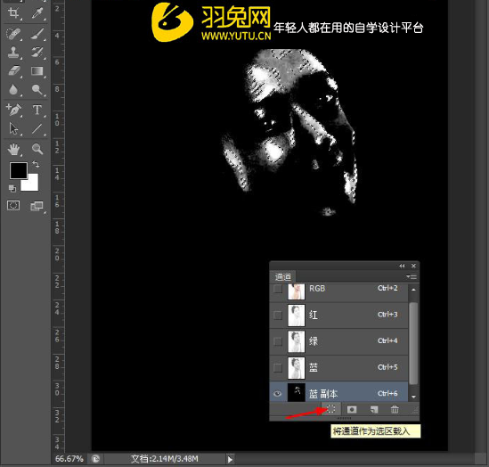This screenshot has height=467, width=489.
Task: Delete current channel with trash icon
Action: click(395, 409)
